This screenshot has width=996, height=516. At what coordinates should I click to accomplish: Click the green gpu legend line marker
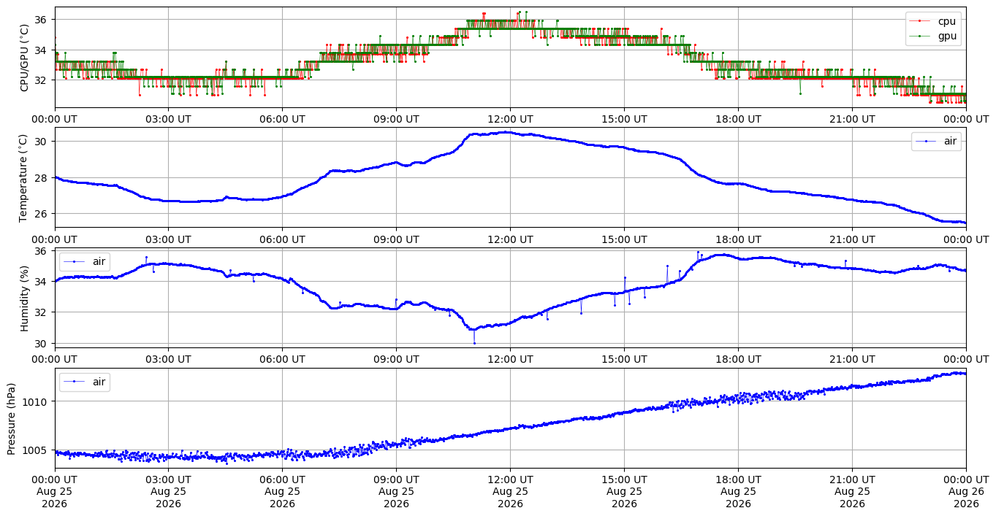coord(921,36)
